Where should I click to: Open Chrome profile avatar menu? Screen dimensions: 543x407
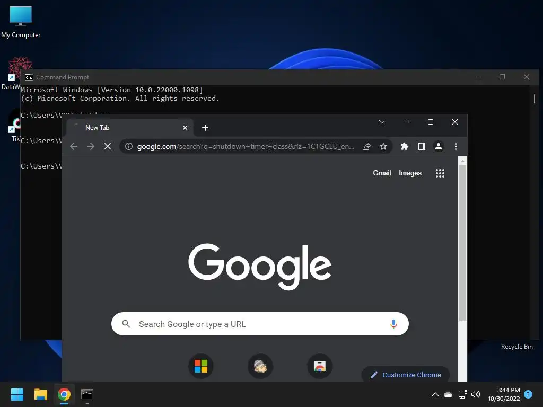[x=439, y=146]
